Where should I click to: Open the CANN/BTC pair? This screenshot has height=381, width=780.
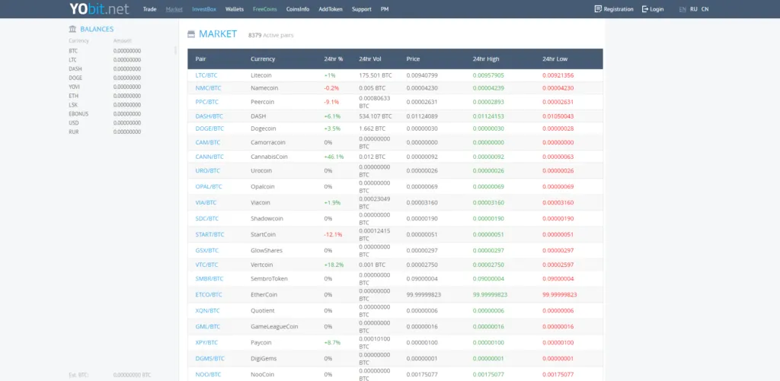[209, 157]
